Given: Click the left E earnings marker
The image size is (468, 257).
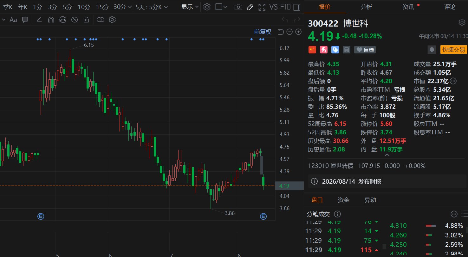Looking at the screenshot, I should 41,217.
